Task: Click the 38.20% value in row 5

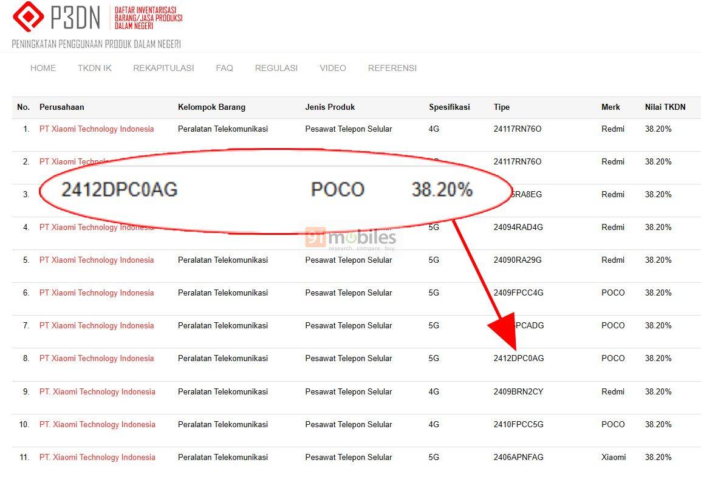Action: tap(658, 260)
